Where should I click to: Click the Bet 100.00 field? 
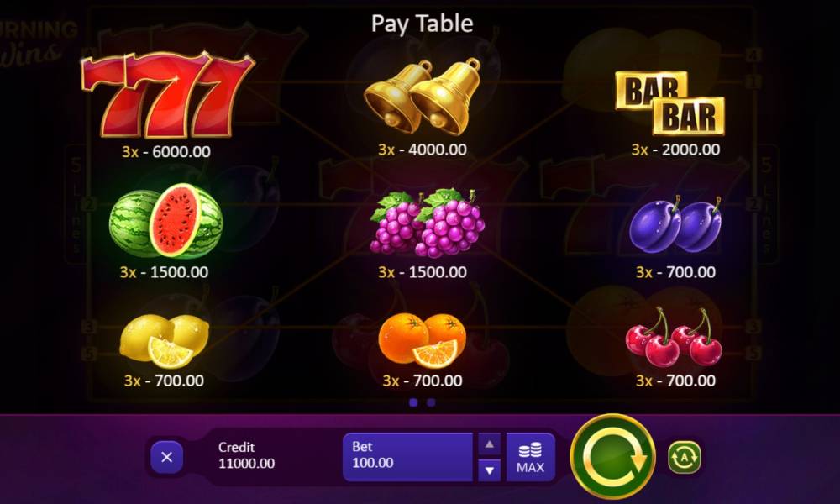(407, 458)
